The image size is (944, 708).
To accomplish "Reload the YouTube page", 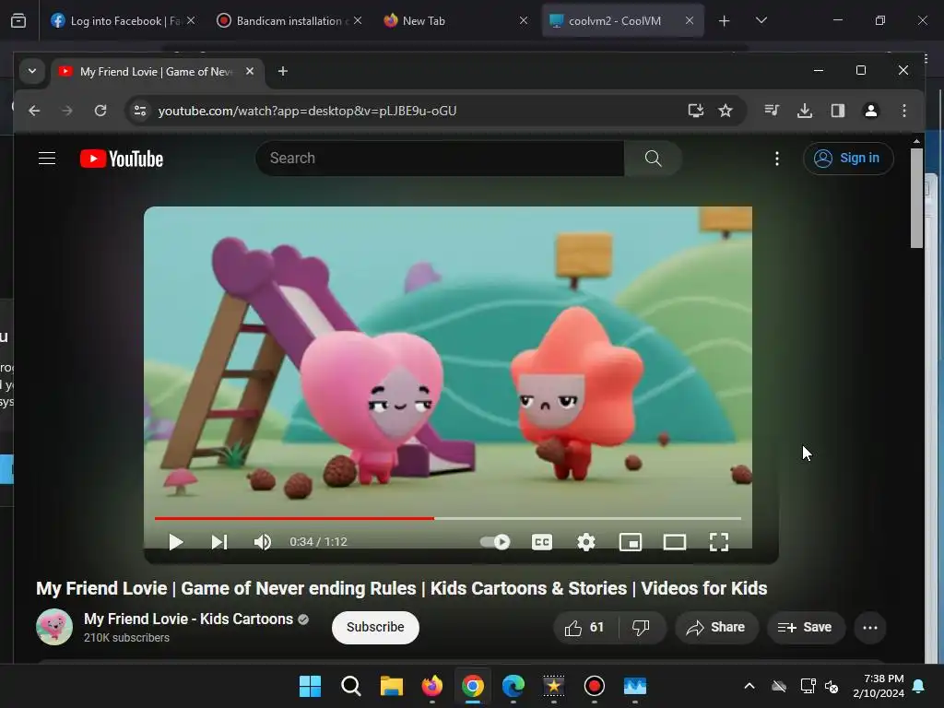I will [100, 111].
